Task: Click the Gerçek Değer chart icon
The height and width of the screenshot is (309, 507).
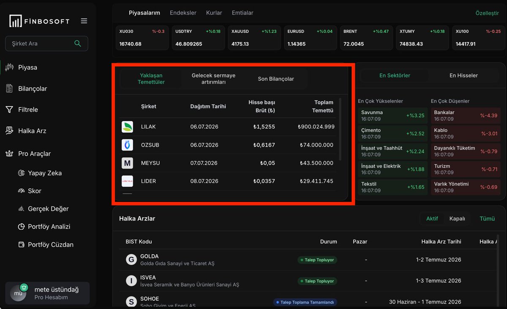Action: 22,209
